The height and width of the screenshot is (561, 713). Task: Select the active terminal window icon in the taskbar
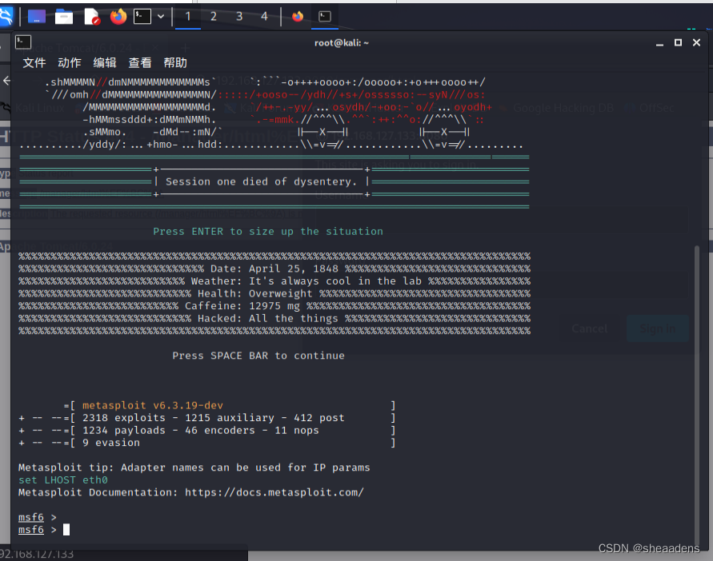tap(322, 16)
